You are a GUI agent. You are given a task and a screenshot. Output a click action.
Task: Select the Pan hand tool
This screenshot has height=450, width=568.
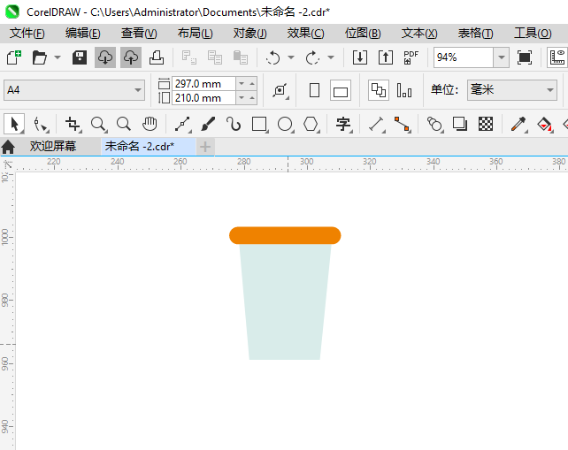tap(150, 124)
